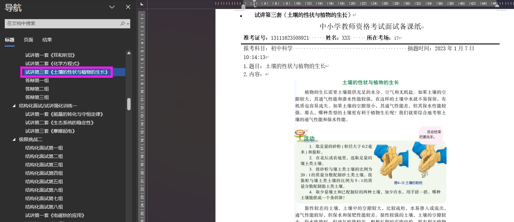Open navigation pane task options chevron
Screen dimensions: 514x222
pyautogui.click(x=112, y=7)
